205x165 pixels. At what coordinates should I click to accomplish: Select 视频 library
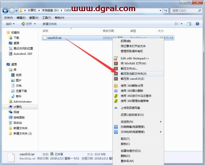tap(16, 75)
